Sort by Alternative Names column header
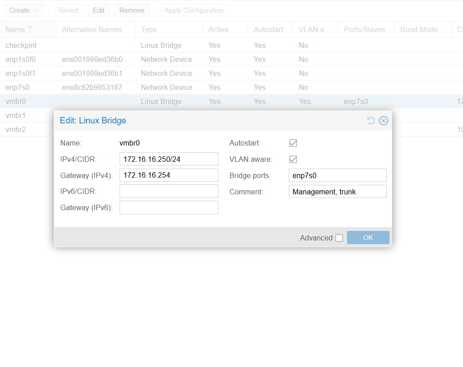This screenshot has width=463, height=367. tap(96, 29)
